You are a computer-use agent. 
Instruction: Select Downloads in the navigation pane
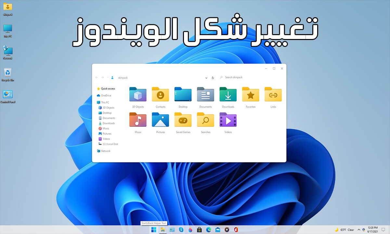click(107, 123)
